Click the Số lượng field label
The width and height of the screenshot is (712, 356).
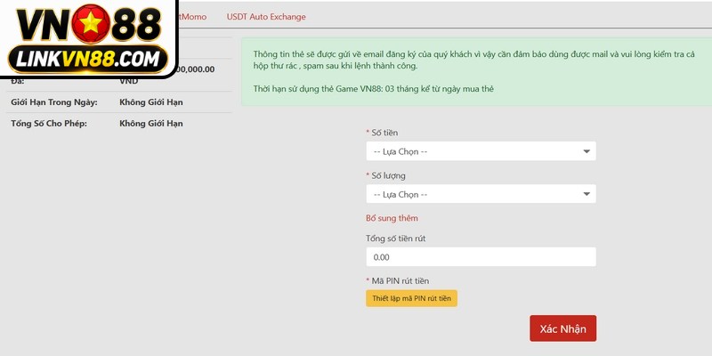pyautogui.click(x=385, y=175)
